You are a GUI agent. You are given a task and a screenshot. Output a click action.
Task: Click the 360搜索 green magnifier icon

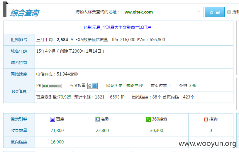click(148, 119)
